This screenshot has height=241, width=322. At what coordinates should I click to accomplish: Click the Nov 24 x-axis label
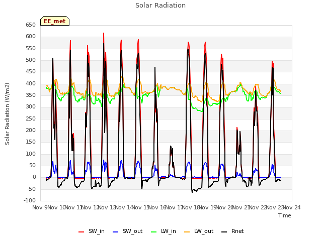[292, 207]
